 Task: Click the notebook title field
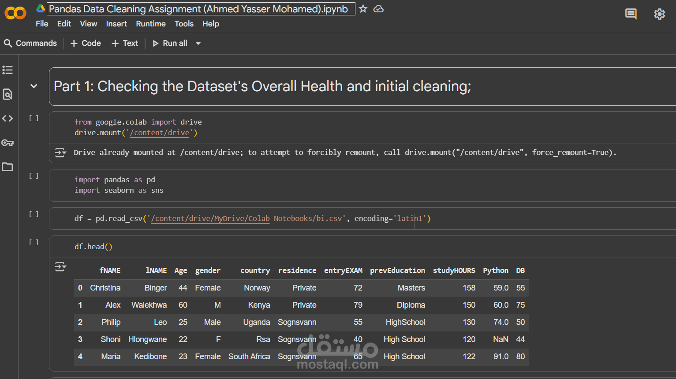point(201,9)
